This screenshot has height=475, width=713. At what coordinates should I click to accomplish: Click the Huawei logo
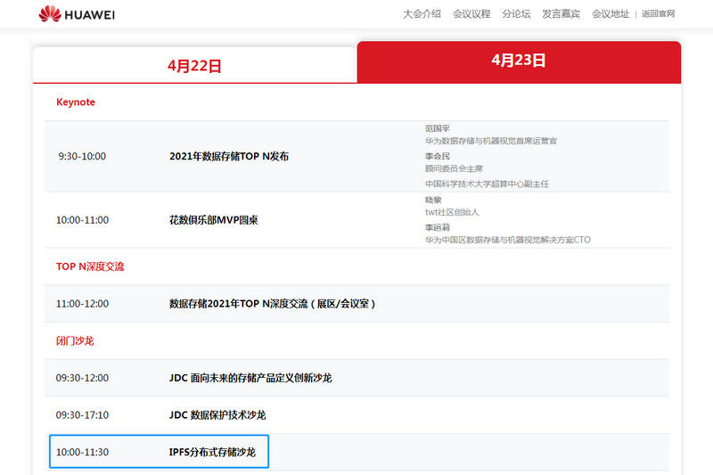click(x=77, y=14)
